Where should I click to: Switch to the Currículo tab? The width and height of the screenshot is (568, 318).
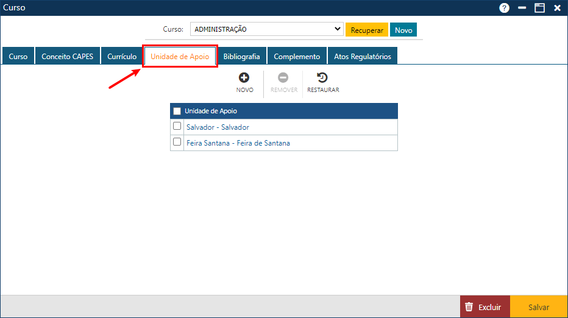pos(122,56)
